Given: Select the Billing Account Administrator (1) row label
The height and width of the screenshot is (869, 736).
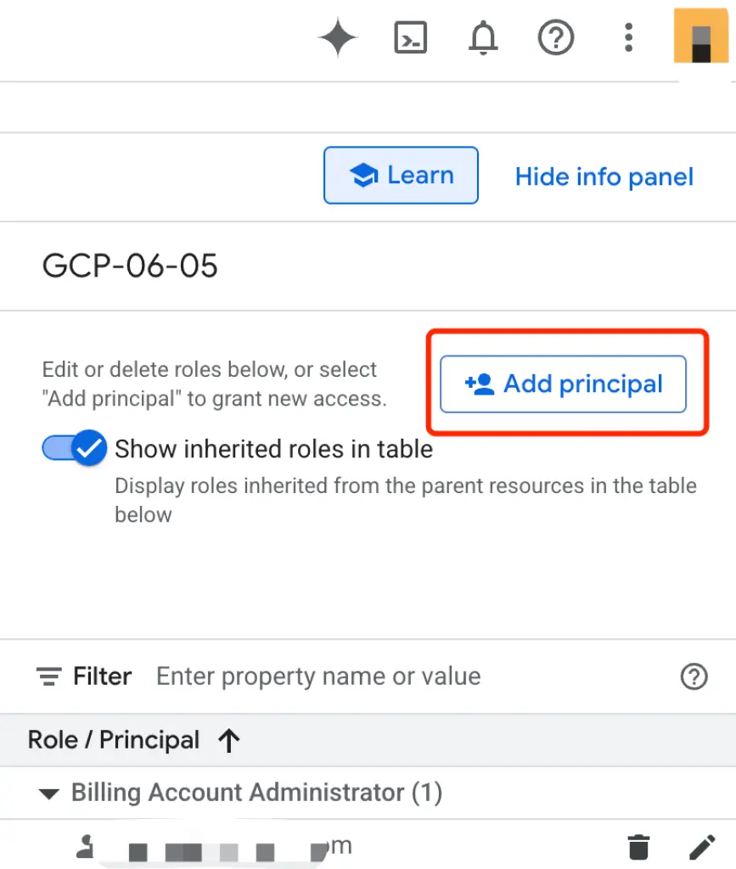Looking at the screenshot, I should pos(256,793).
